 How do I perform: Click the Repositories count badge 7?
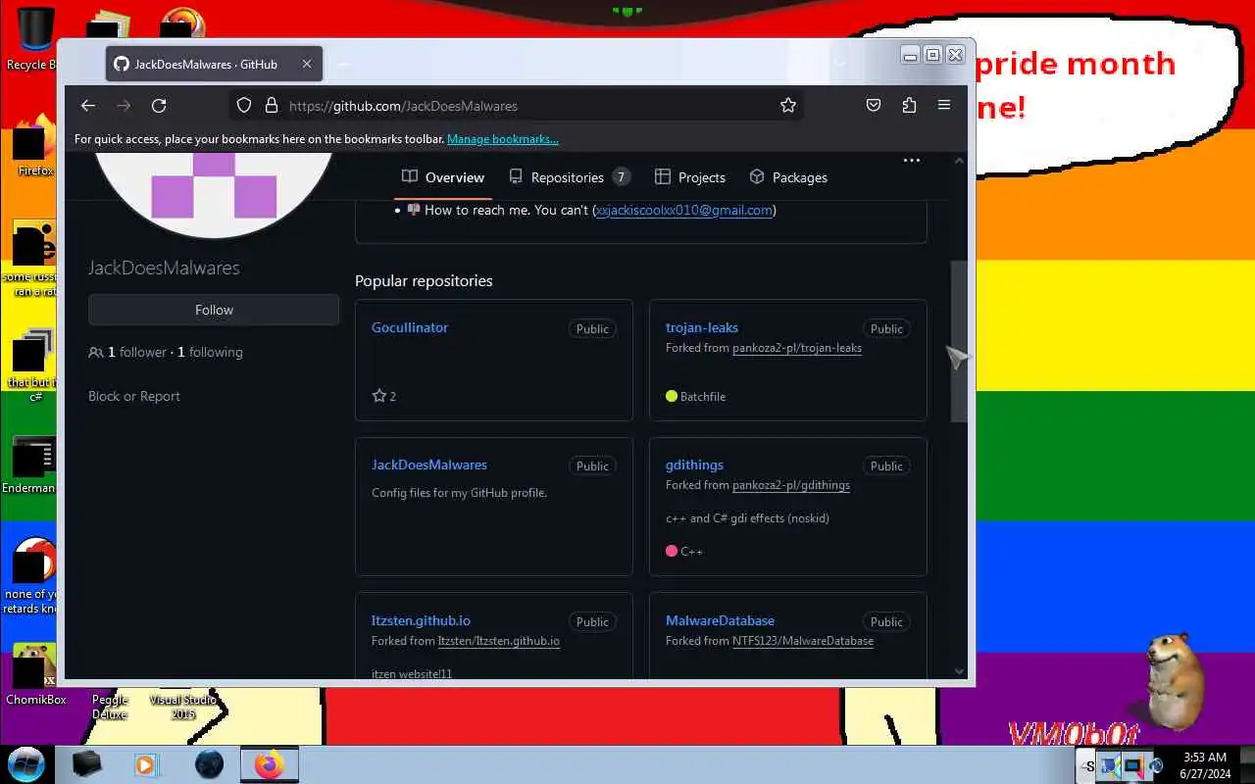[x=621, y=177]
